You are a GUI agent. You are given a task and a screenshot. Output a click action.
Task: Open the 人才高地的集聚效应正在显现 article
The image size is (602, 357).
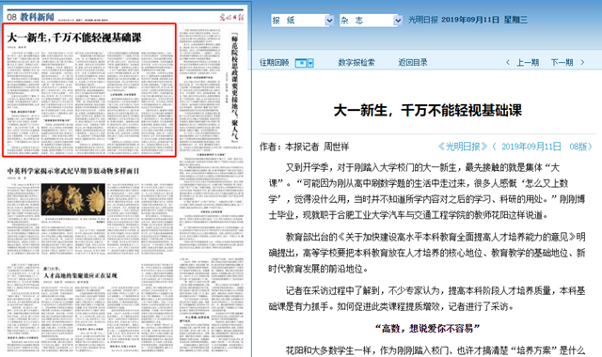click(x=80, y=275)
